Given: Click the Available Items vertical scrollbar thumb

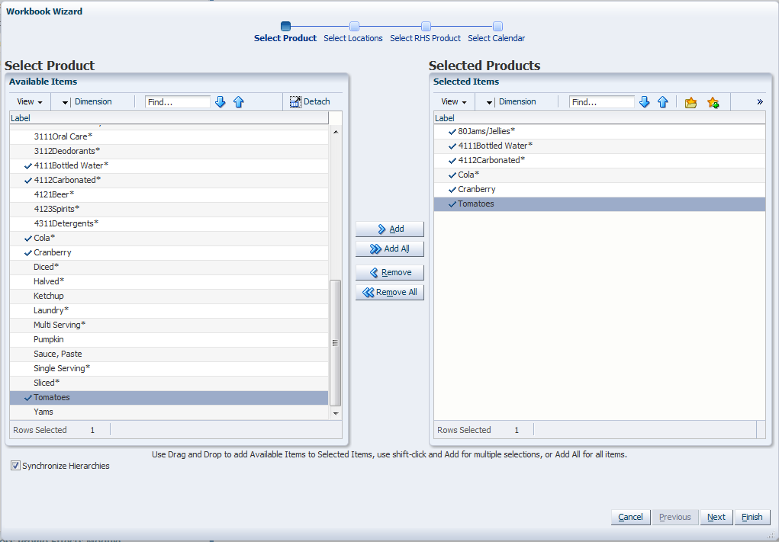Looking at the screenshot, I should (x=336, y=343).
